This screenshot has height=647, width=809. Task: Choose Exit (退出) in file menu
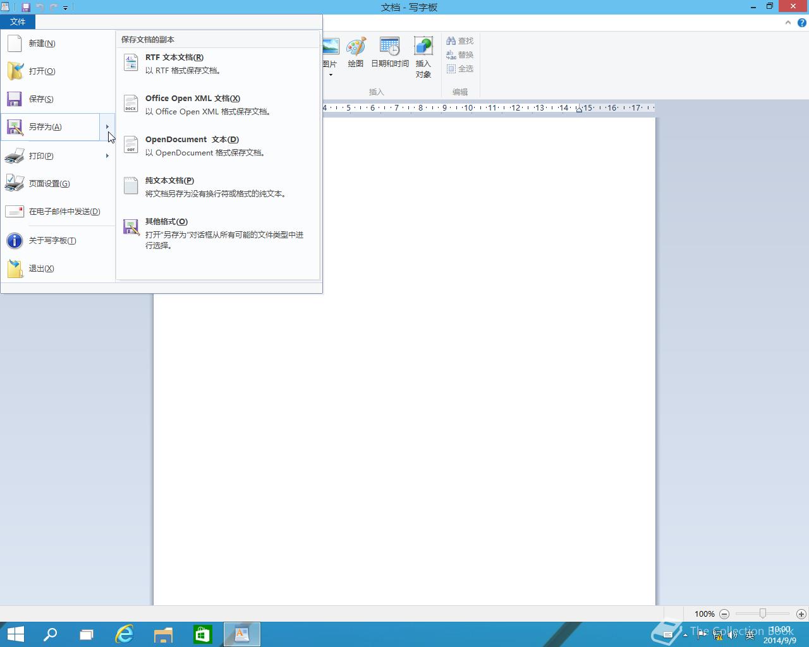point(58,269)
